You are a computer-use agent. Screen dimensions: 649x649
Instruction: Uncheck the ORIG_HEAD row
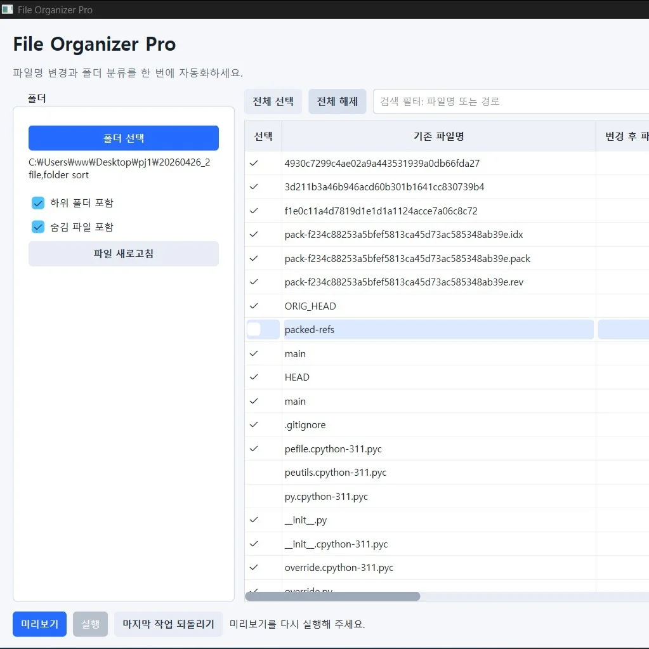click(254, 306)
